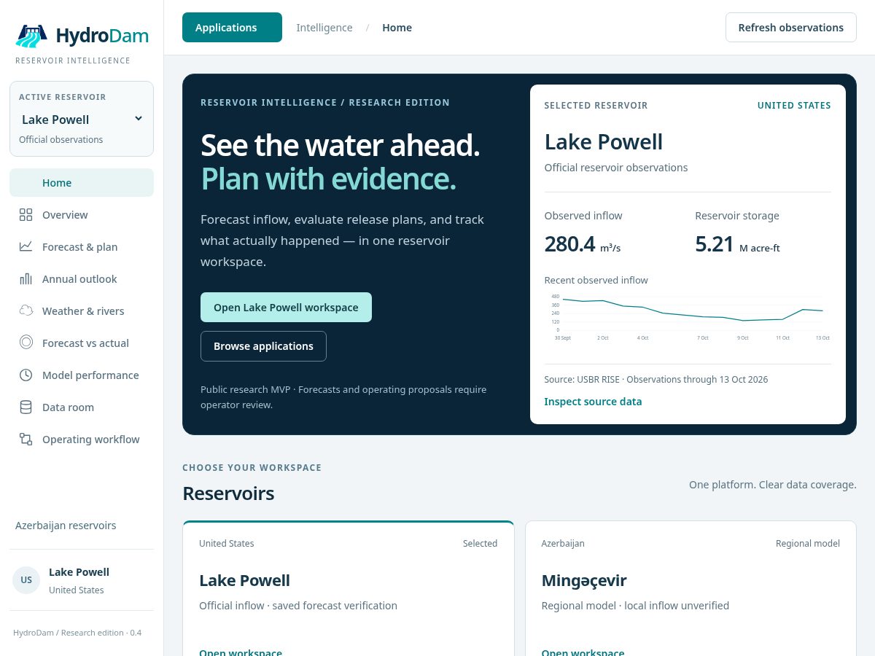Open Forecast vs actual page
The image size is (875, 656).
coord(82,343)
